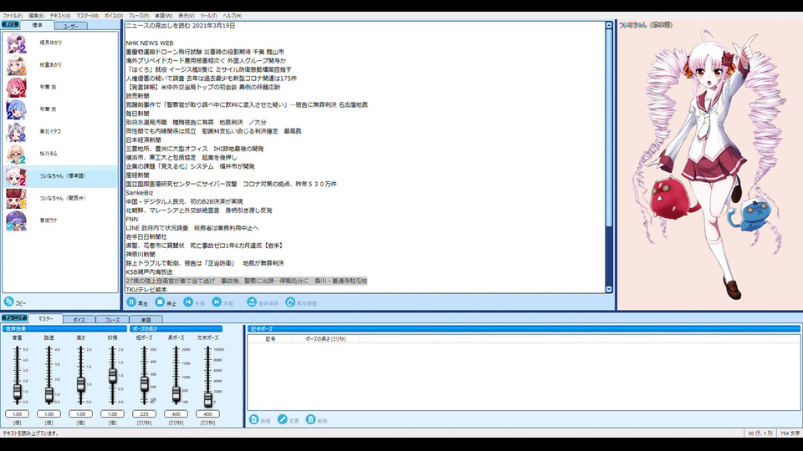
Task: Click the 'TKUテレビ熊本' line
Action: [146, 290]
